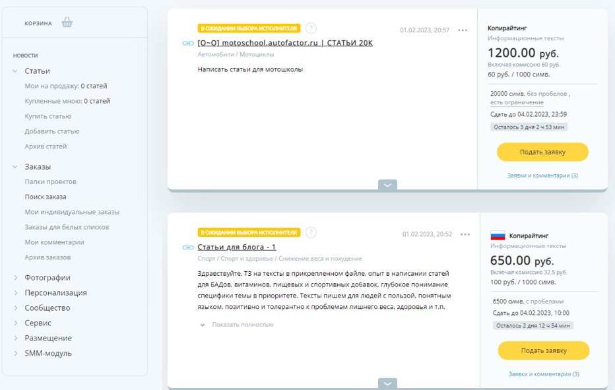This screenshot has height=390, width=615.
Task: Expand the Фотографии sidebar section
Action: (x=16, y=278)
